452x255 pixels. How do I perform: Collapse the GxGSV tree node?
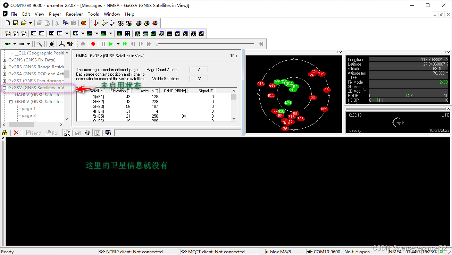(5, 88)
